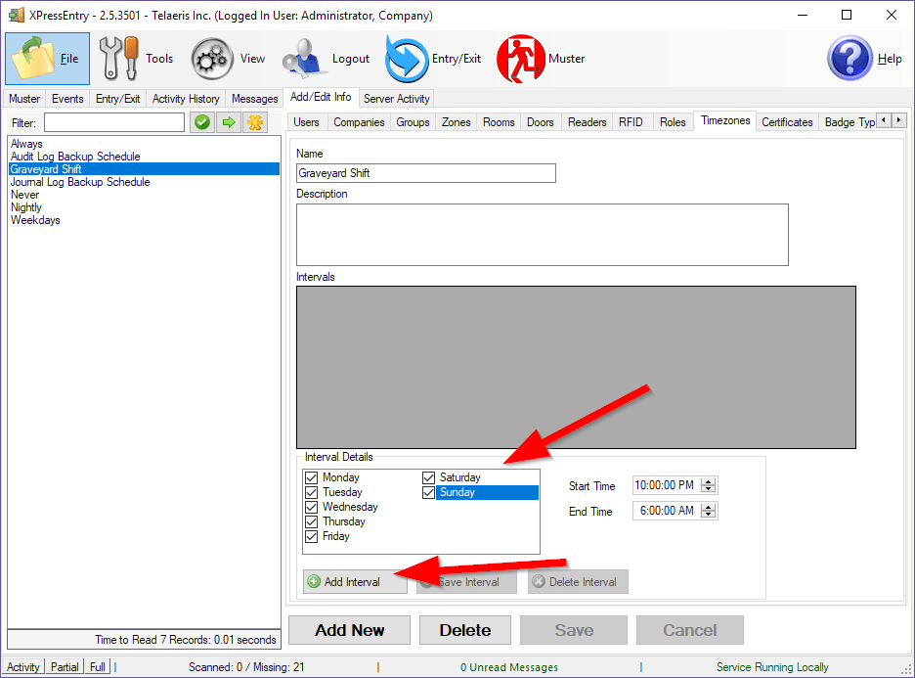Adjust End Time with spinner arrows
The image size is (915, 678).
710,511
